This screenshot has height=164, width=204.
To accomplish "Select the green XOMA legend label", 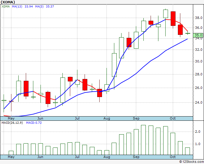I will pos(6,7).
